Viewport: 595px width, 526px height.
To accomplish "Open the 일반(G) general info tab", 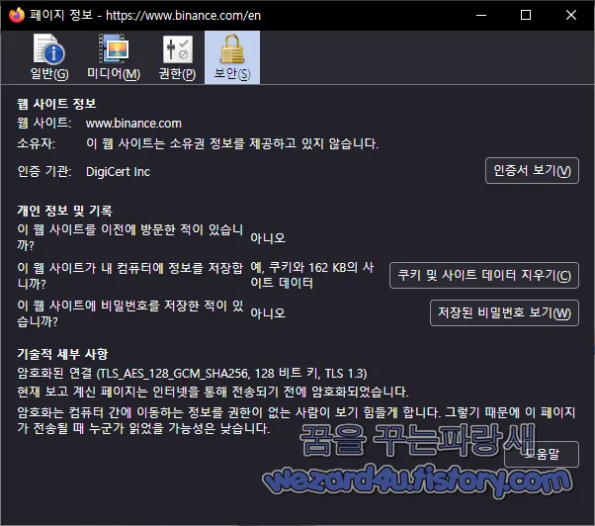I will click(49, 57).
